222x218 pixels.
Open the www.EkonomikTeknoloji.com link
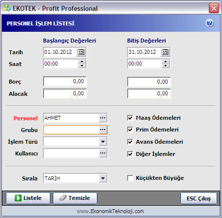111,211
